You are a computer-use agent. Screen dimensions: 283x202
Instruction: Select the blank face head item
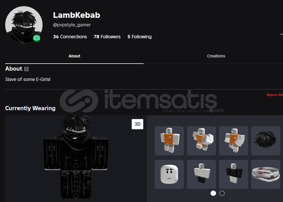tap(169, 174)
